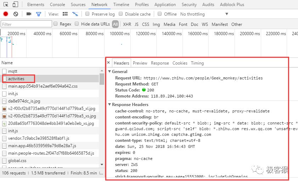Click the camera capture screenshots icon
The width and height of the screenshot is (298, 183).
coord(29,14)
